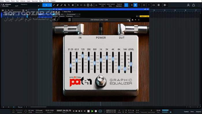Open the Транспорт menu

tap(35, 1)
